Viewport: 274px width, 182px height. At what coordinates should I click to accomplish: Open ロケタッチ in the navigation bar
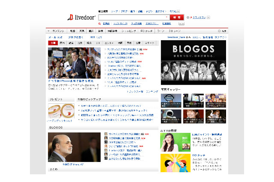click(146, 31)
